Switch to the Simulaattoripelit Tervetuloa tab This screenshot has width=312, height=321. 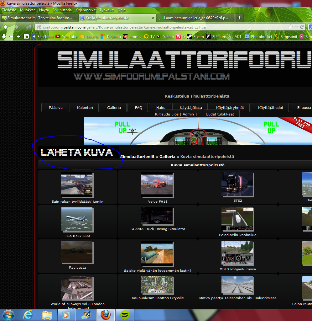(x=39, y=18)
